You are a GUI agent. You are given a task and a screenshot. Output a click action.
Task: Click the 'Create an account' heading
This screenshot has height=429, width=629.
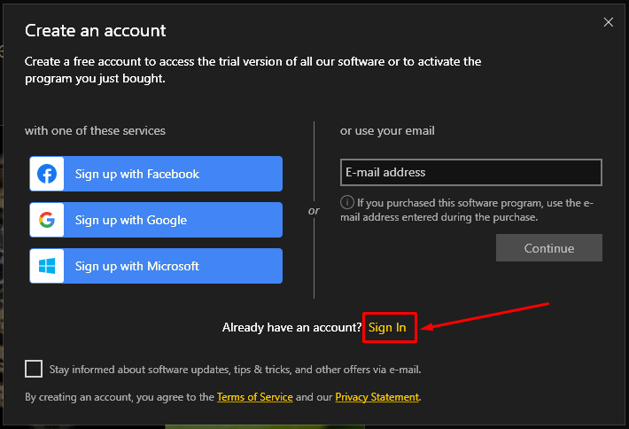(96, 31)
